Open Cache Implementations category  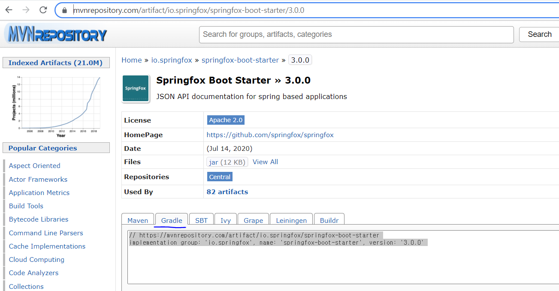[47, 246]
